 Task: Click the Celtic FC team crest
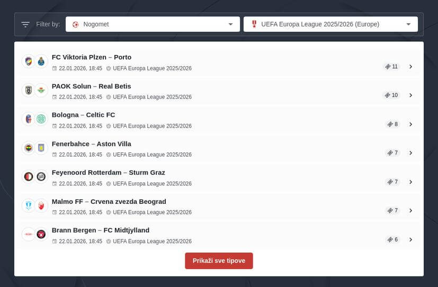[41, 119]
